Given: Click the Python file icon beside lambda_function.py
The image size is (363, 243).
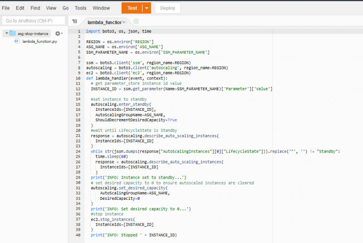Looking at the screenshot, I should point(17,41).
